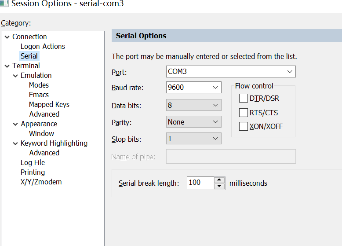Collapse the Connection tree node

coord(7,37)
